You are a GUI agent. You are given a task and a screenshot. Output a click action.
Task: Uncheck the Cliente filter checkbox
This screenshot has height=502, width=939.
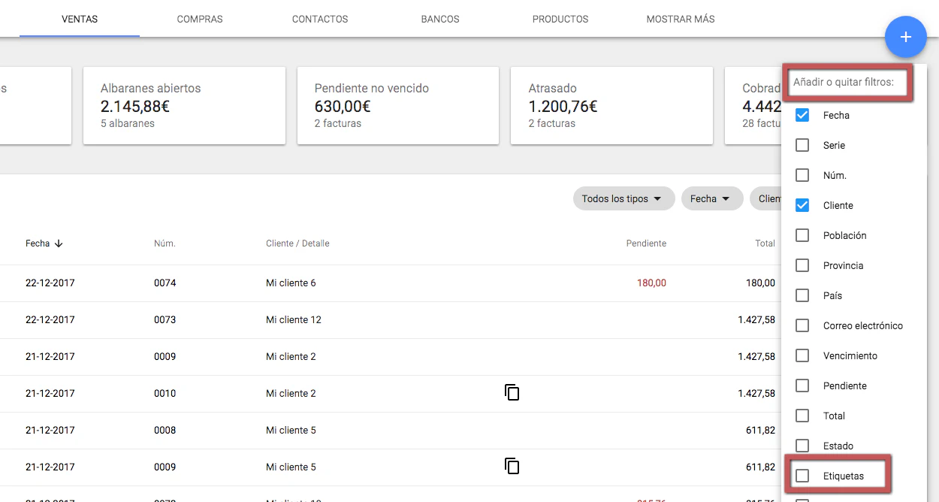coord(802,205)
